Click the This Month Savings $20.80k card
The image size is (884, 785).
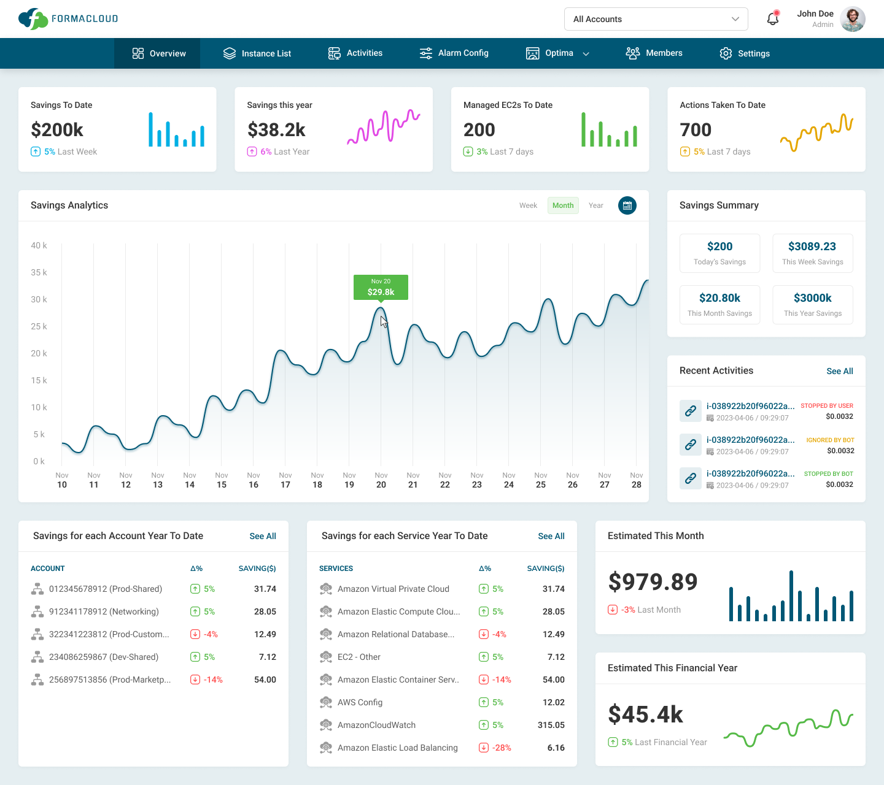(719, 305)
